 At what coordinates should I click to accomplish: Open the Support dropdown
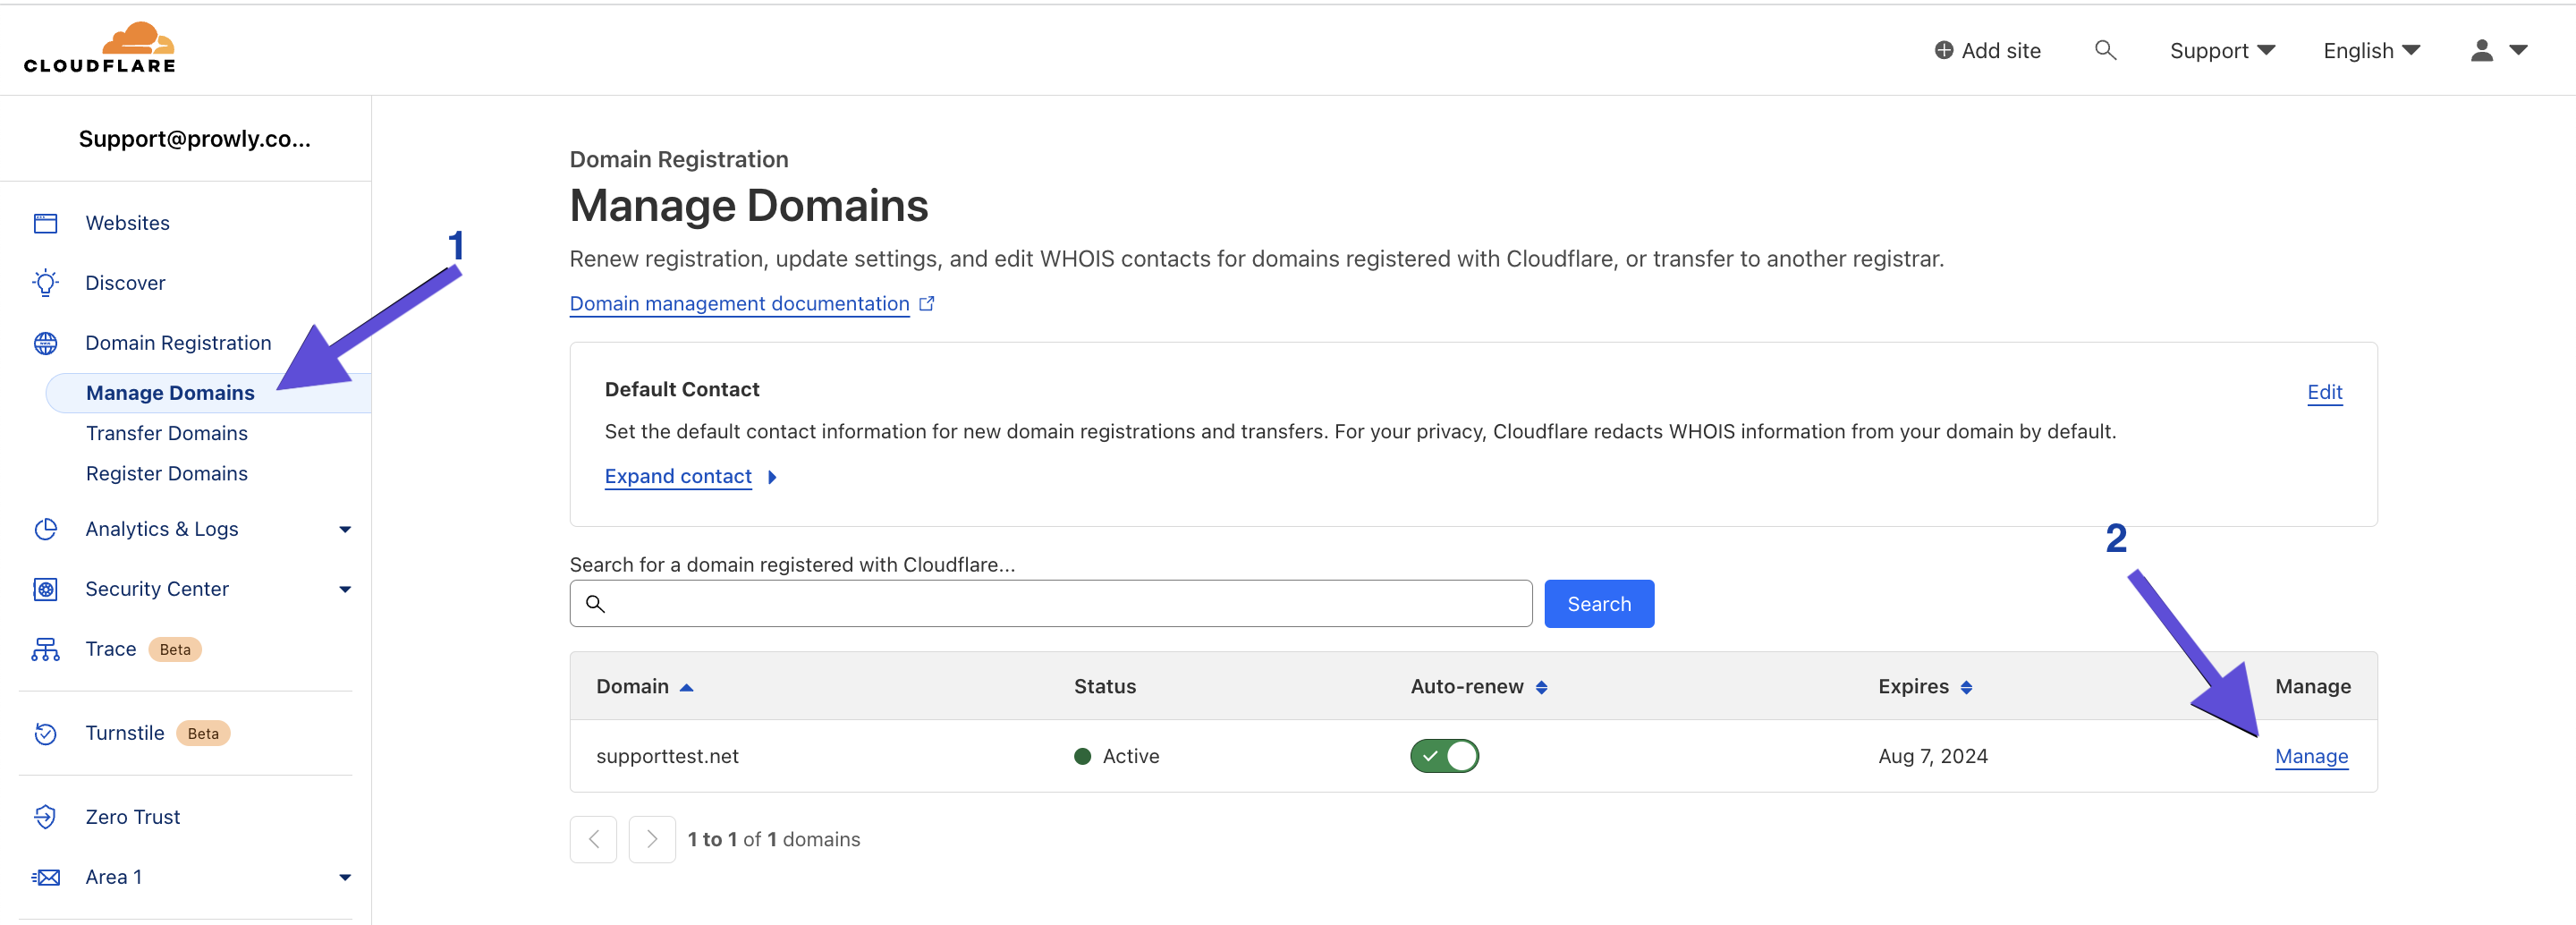point(2221,50)
